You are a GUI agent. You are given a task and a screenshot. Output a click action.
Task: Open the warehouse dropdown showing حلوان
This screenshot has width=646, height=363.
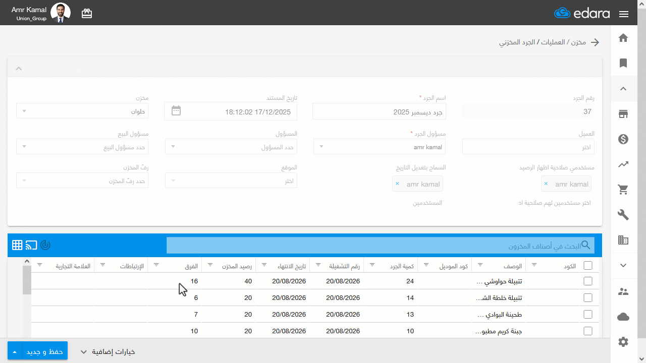point(82,111)
